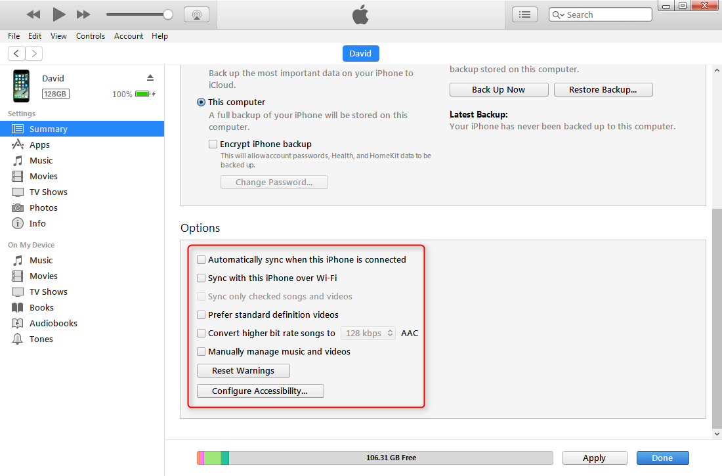
Task: Click the Back Up Now button
Action: [x=498, y=90]
